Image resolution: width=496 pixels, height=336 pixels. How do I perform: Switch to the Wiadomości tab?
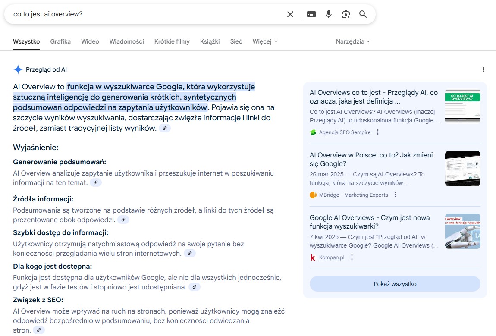coord(126,41)
